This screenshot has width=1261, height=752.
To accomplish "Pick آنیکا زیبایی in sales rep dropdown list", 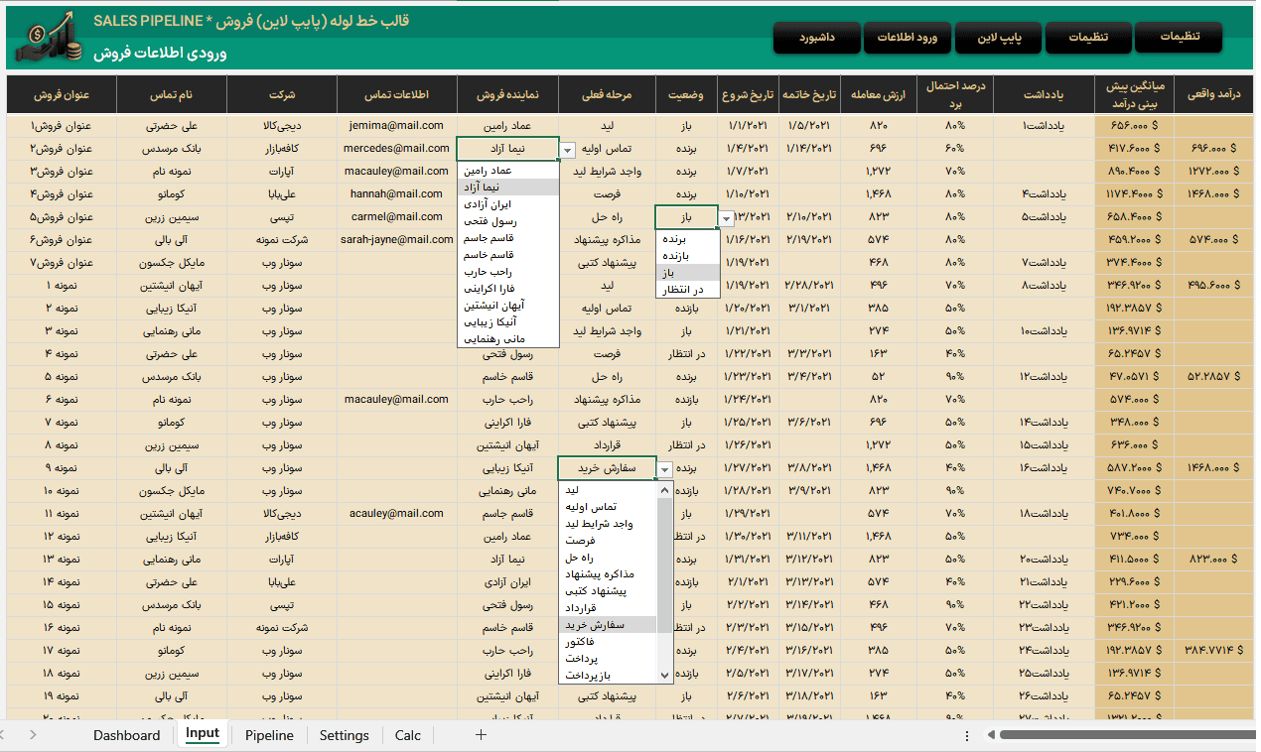I will point(508,322).
